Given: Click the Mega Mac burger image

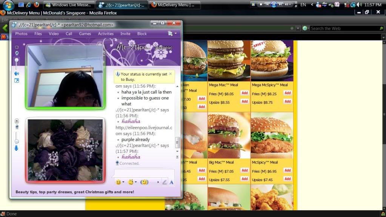Looking at the screenshot, I should coord(229,61).
